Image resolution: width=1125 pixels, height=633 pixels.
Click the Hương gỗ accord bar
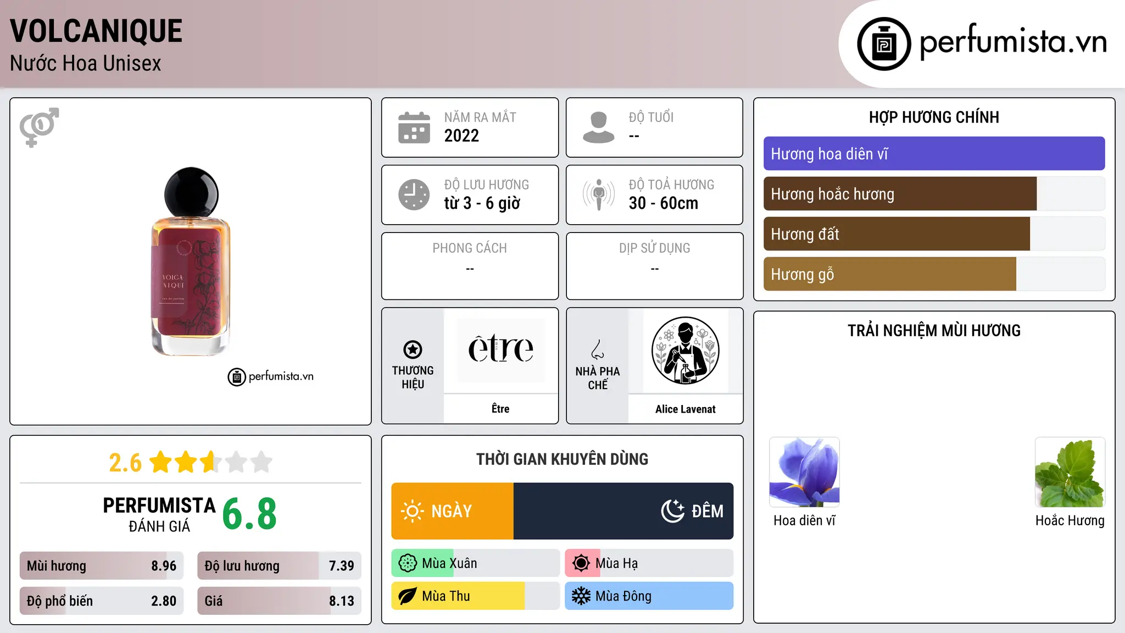coord(934,274)
